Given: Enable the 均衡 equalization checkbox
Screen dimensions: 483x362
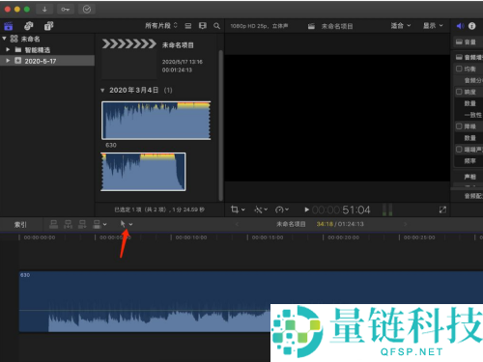Looking at the screenshot, I should (x=459, y=69).
